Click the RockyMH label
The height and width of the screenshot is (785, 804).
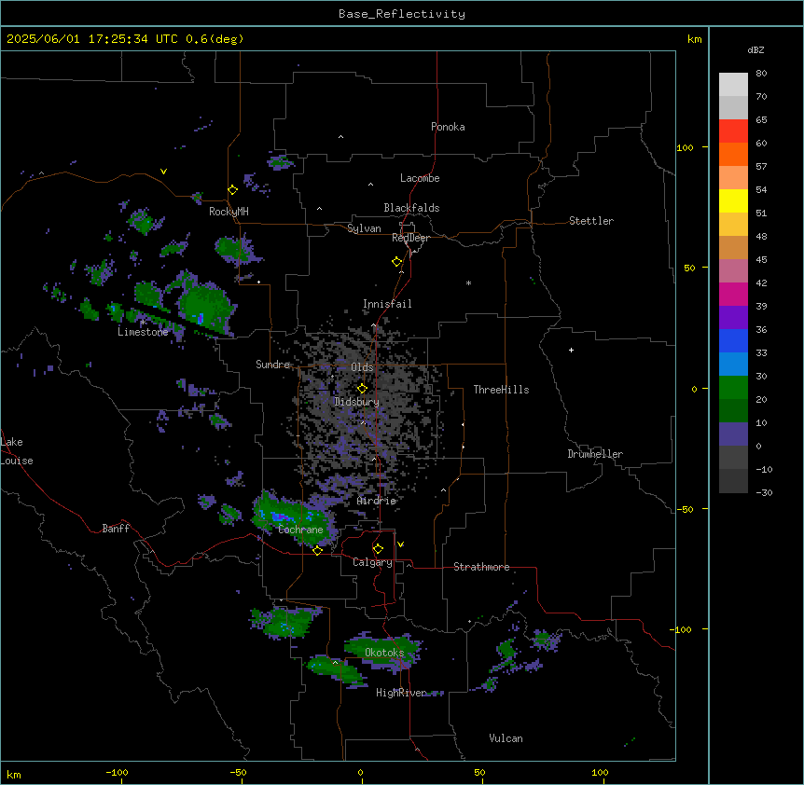(229, 212)
